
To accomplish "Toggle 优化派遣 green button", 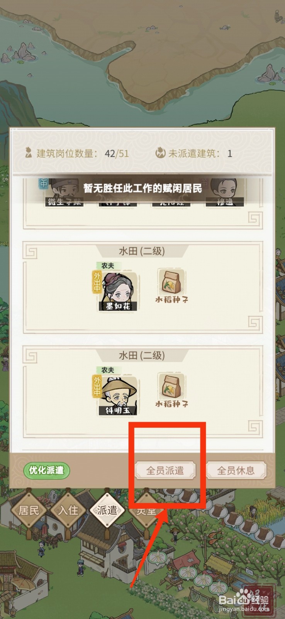I will [x=46, y=470].
